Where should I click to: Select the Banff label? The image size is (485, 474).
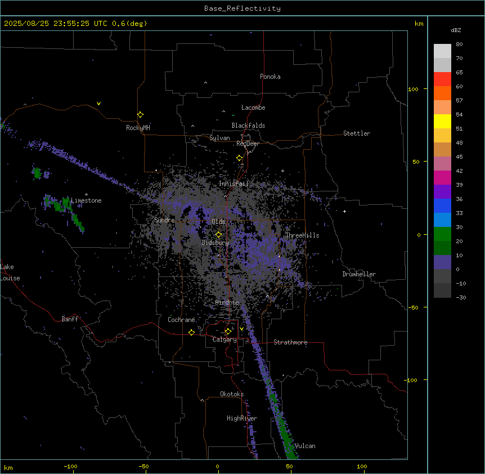point(70,319)
